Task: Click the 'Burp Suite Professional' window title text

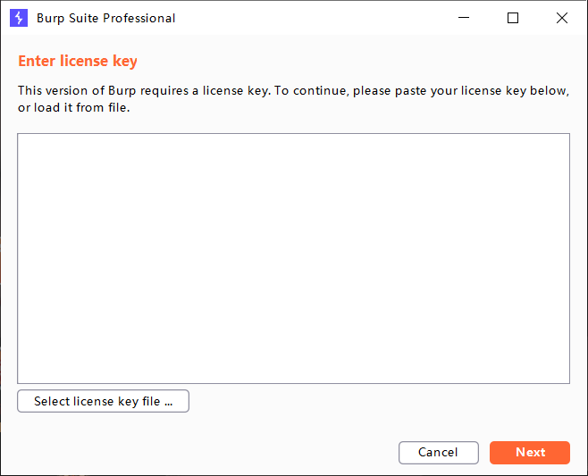Action: click(x=106, y=18)
